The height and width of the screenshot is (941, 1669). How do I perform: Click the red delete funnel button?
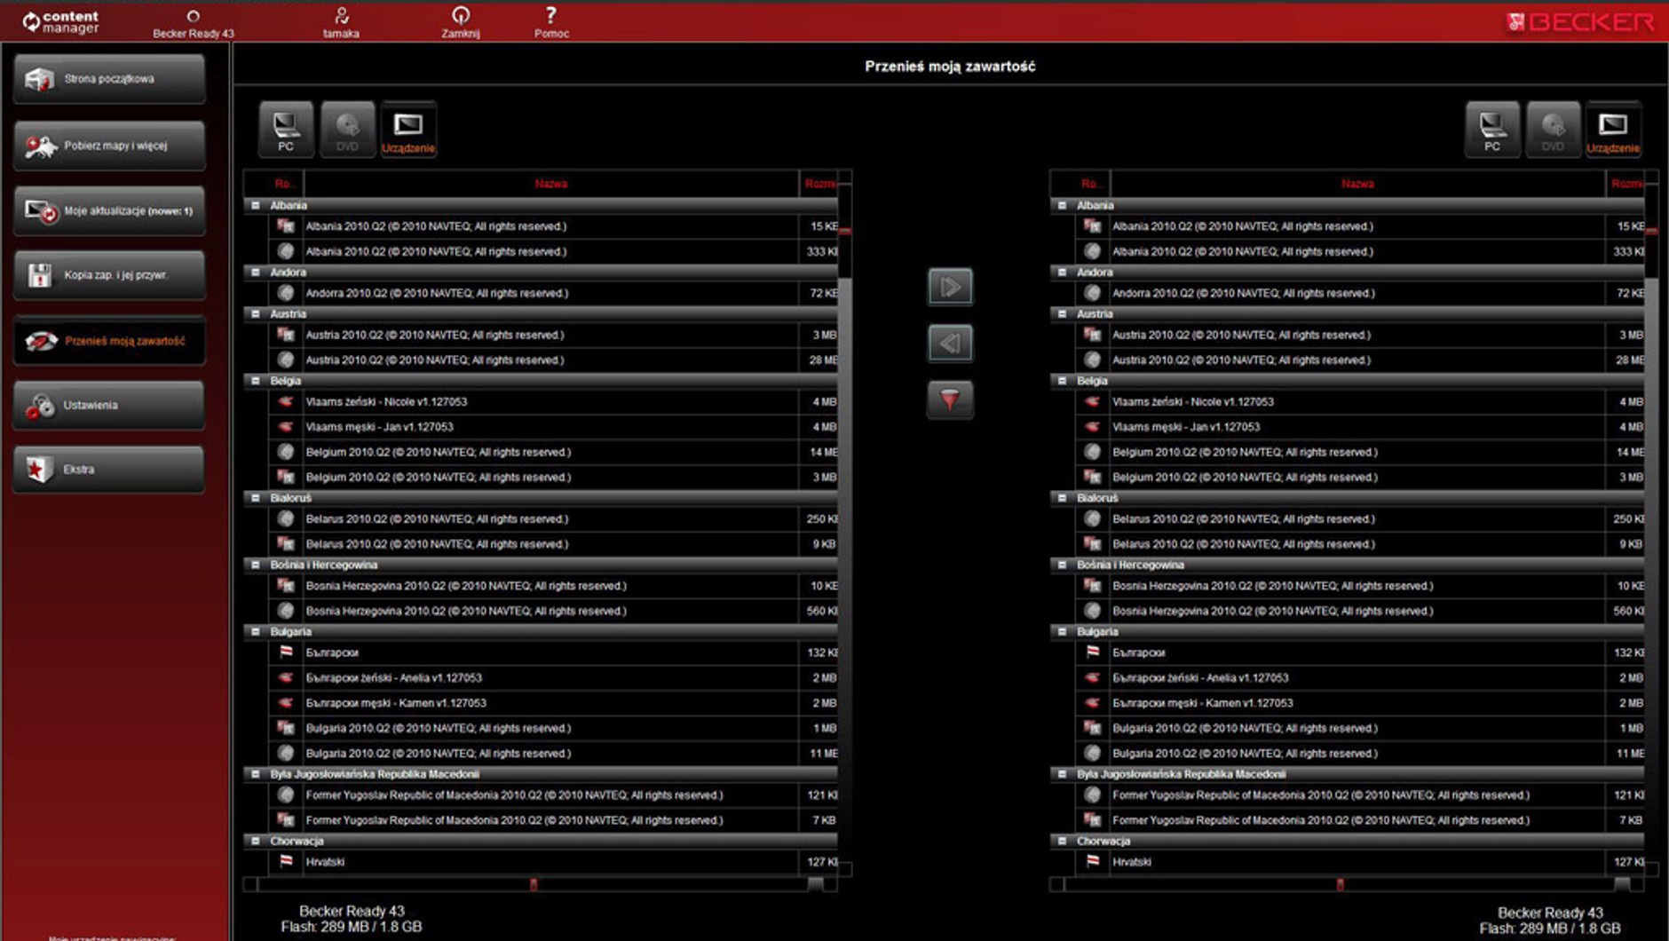tap(950, 399)
